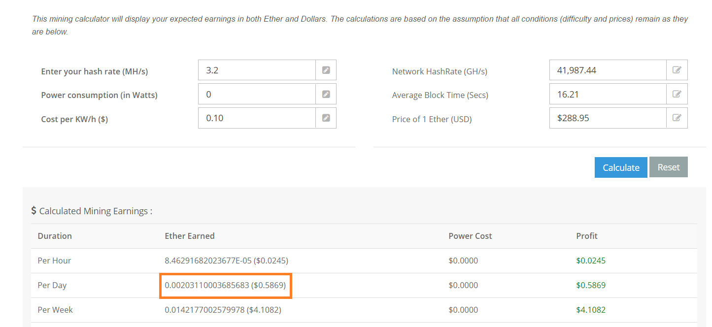Click the Per Week profit amount

[591, 310]
